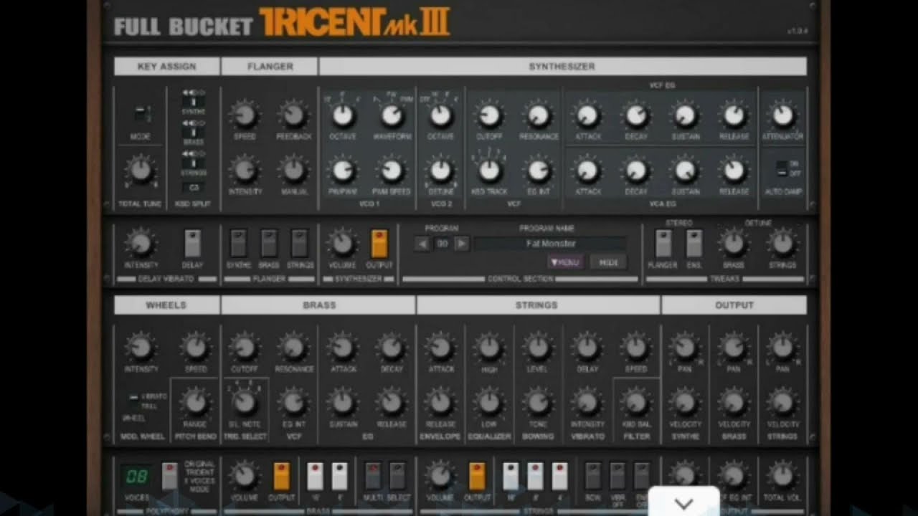
Task: Click the PWM Speed knob
Action: (x=392, y=170)
